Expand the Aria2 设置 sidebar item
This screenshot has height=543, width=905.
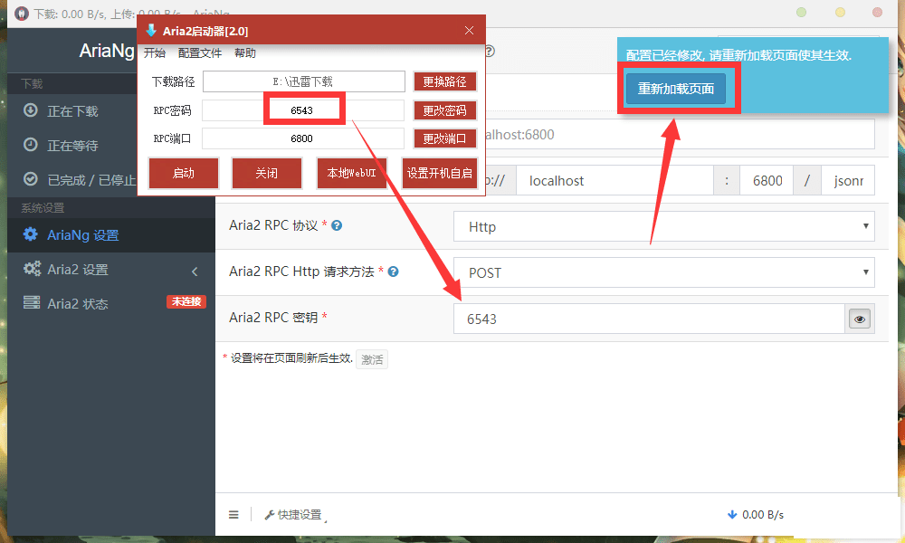coord(111,270)
